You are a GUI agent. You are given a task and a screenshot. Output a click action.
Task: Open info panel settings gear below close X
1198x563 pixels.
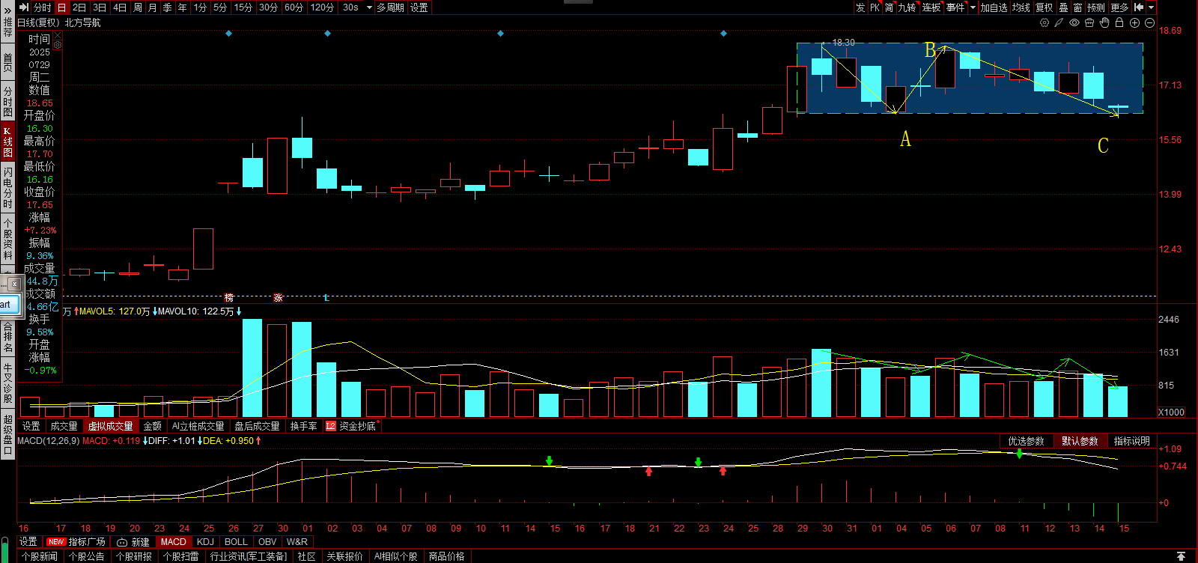(x=58, y=45)
